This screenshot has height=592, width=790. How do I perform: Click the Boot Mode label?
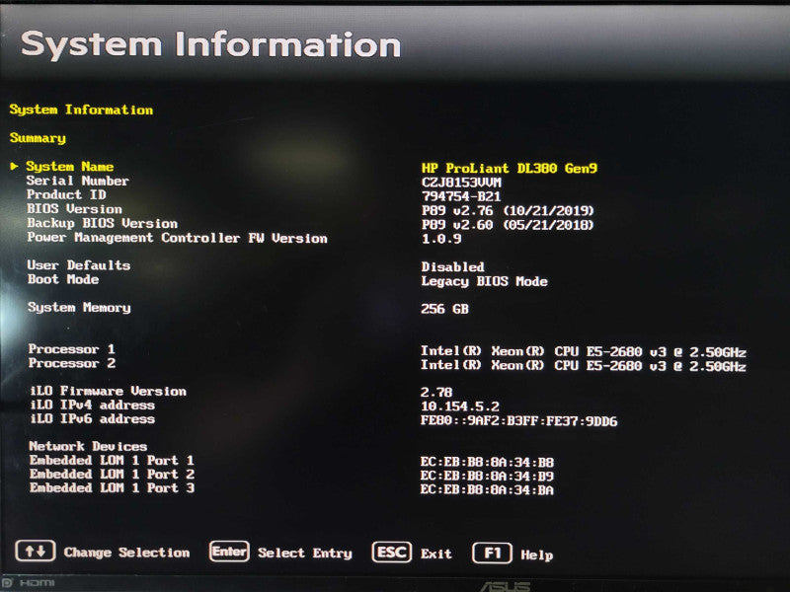tap(63, 279)
